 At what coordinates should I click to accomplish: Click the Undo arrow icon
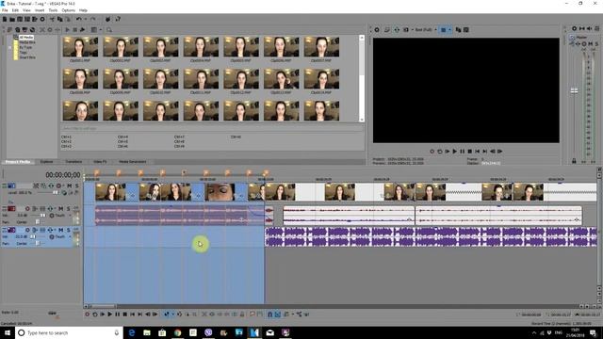tap(79, 19)
